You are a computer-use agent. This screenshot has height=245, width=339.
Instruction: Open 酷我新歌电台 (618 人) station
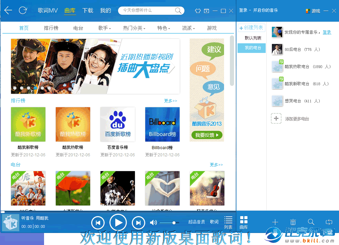300,84
